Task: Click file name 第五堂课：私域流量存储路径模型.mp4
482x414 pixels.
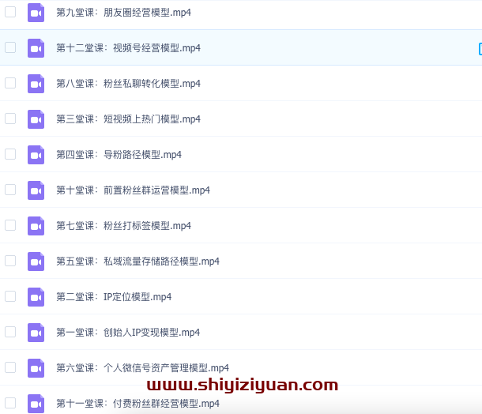Action: click(x=137, y=262)
